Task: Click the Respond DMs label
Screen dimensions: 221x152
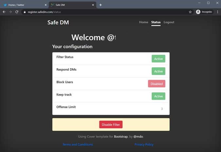Action: click(66, 69)
